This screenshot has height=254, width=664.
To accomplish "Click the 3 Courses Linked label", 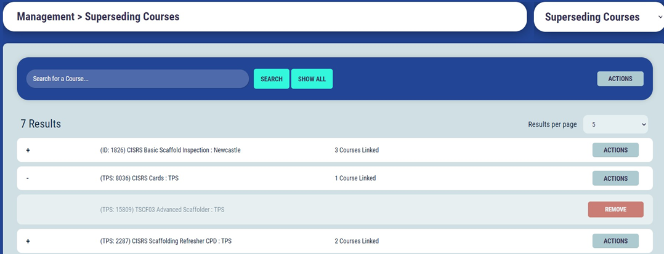I will 357,150.
